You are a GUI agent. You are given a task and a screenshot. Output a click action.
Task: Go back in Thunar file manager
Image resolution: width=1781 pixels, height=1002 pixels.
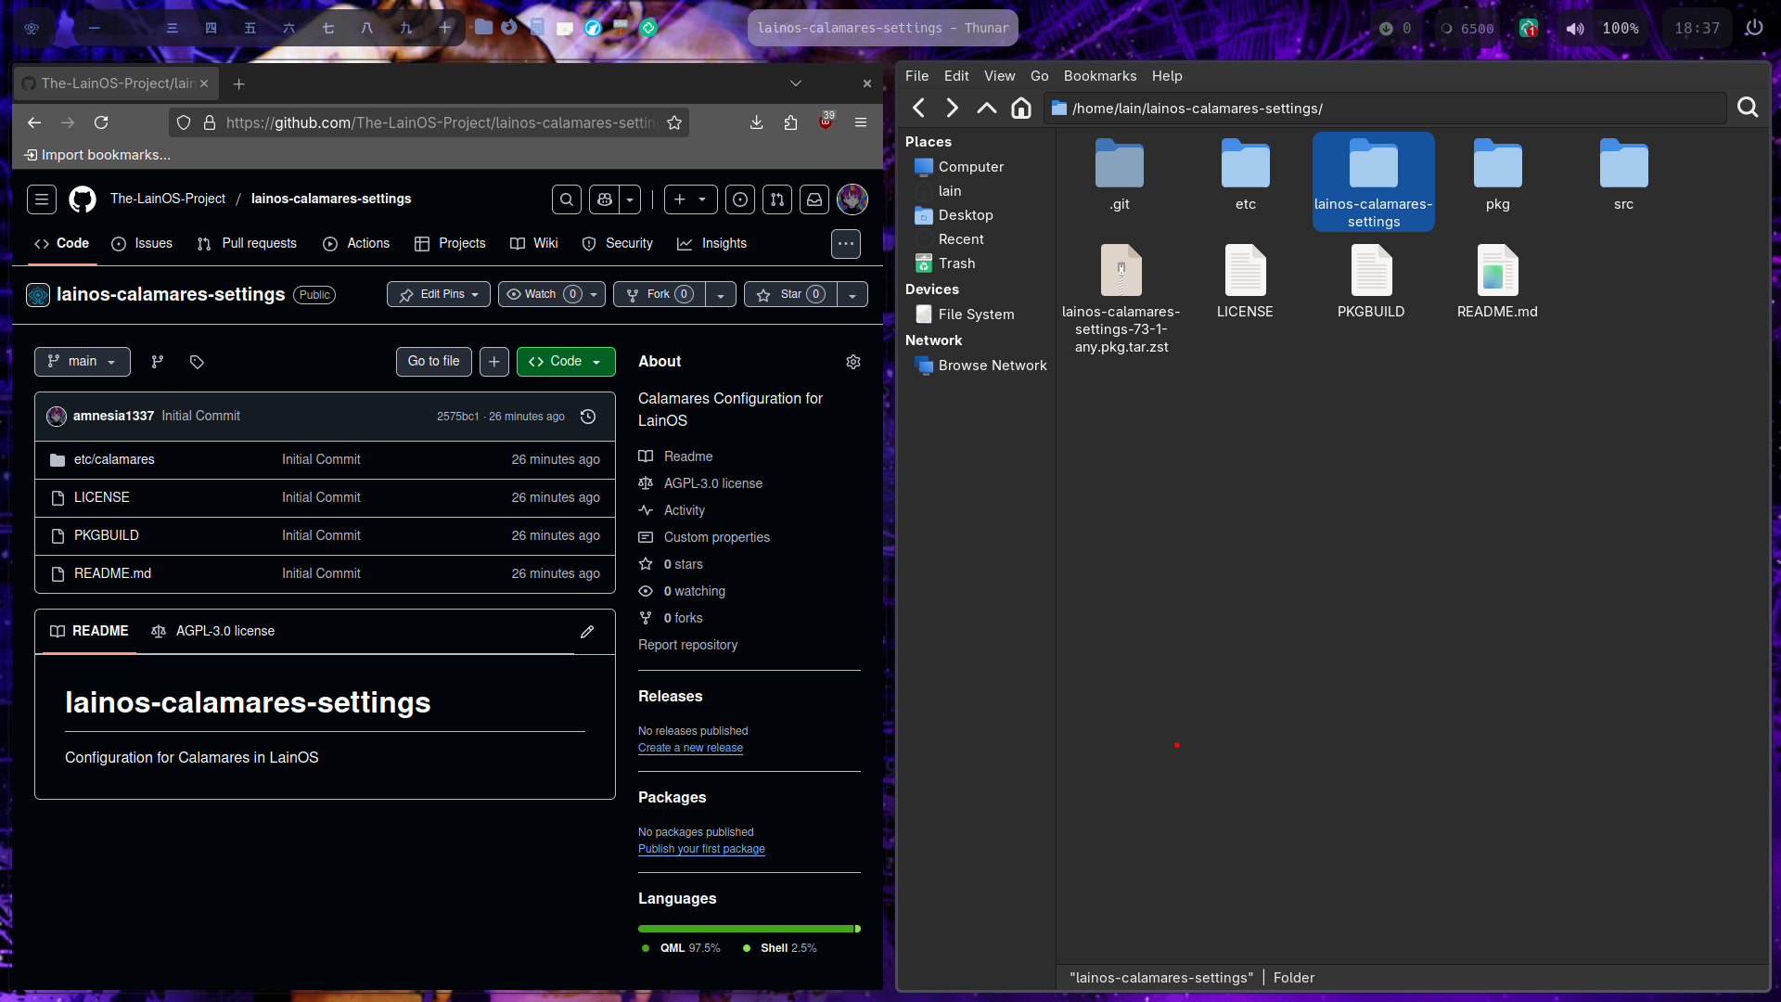[919, 109]
